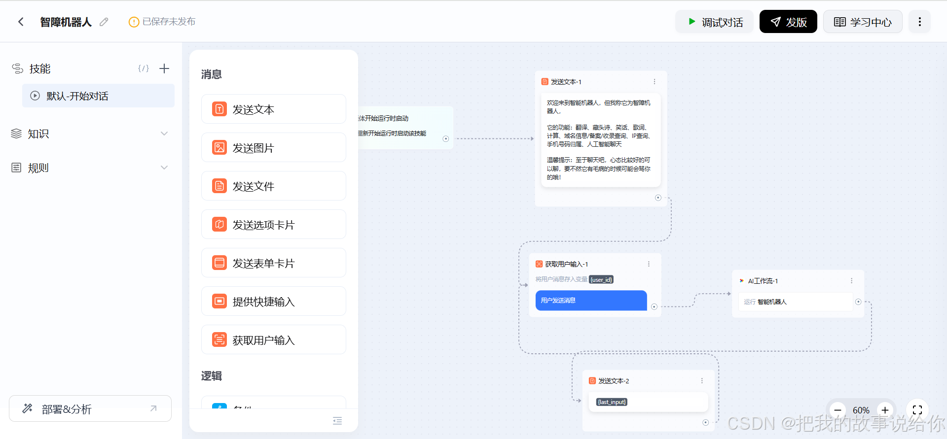Viewport: 947px width, 439px height.
Task: Select the {last_input} variable tag
Action: tap(612, 402)
